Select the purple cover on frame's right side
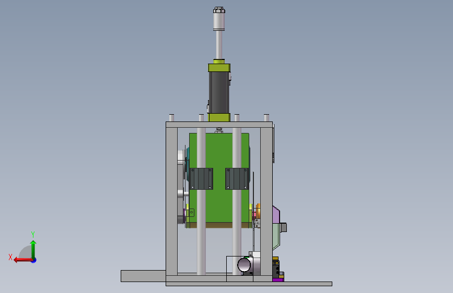 pos(276,215)
